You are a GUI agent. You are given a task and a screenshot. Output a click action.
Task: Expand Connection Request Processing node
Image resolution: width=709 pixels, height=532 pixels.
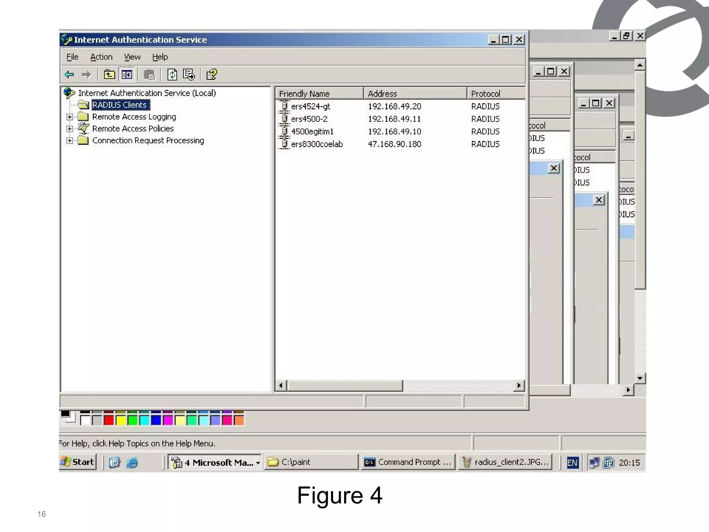pyautogui.click(x=70, y=141)
